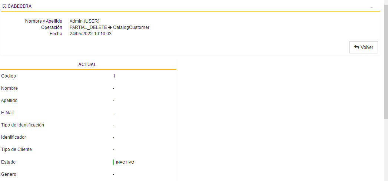Click the bookmark icon beside CABECERA
The height and width of the screenshot is (181, 388).
(x=4, y=6)
